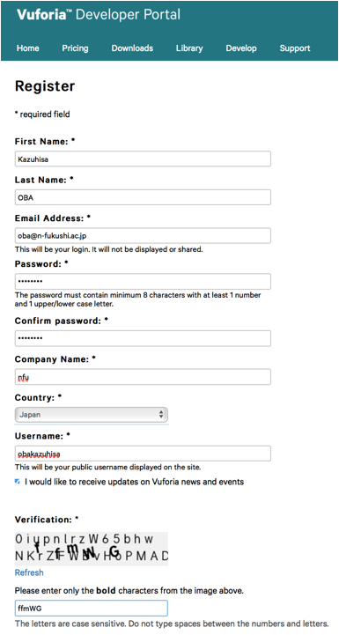Image resolution: width=339 pixels, height=635 pixels.
Task: Select the Email Address input field
Action: pyautogui.click(x=143, y=236)
